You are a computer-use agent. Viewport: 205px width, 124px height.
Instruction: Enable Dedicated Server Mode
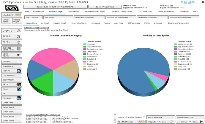coord(12,49)
